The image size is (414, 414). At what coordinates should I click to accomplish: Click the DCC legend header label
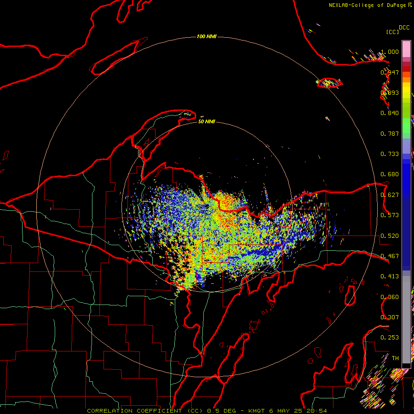404,28
